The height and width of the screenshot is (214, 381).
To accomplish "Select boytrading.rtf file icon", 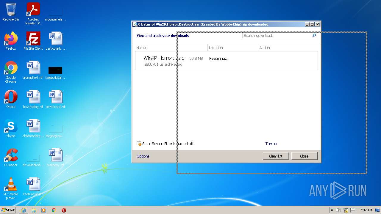I will tap(33, 99).
